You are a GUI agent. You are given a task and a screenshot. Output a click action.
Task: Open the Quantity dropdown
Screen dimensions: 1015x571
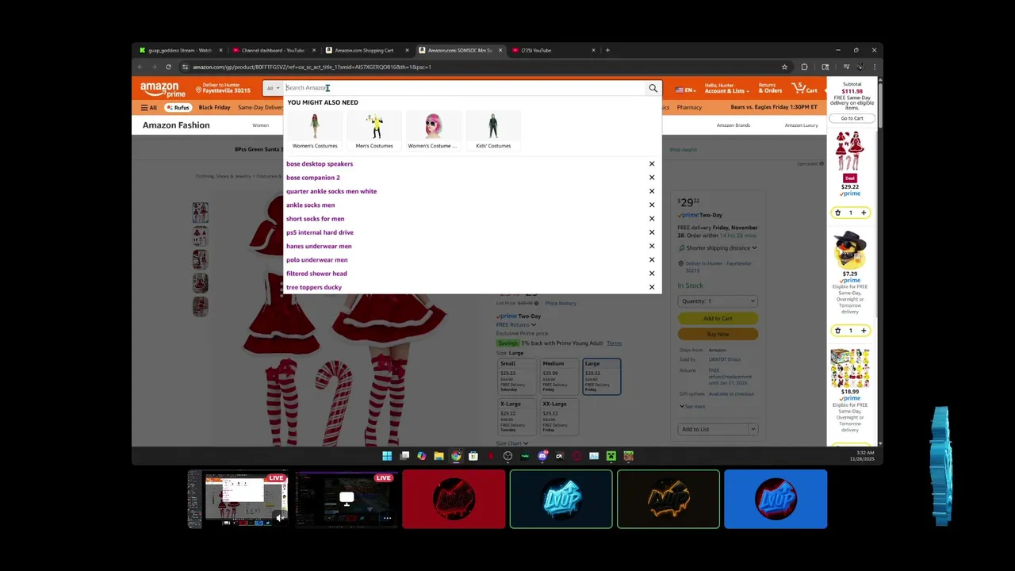pos(718,301)
